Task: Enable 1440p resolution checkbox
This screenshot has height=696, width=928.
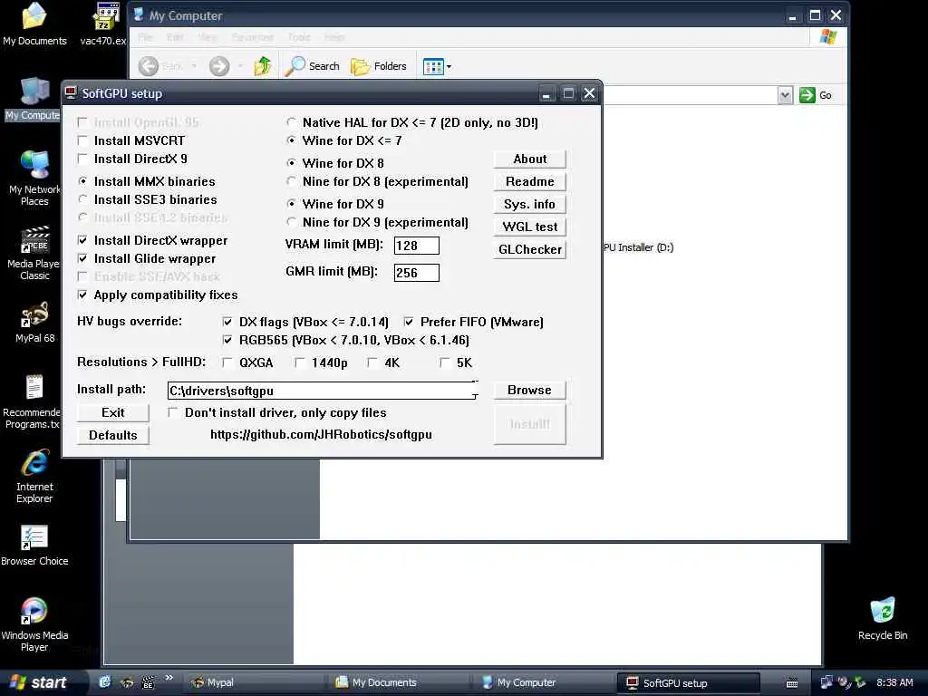Action: point(300,362)
